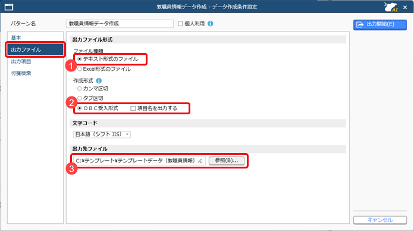Screen dimensions: 414x231
Task: Click the 参照(B)... browse button
Action: coord(227,160)
